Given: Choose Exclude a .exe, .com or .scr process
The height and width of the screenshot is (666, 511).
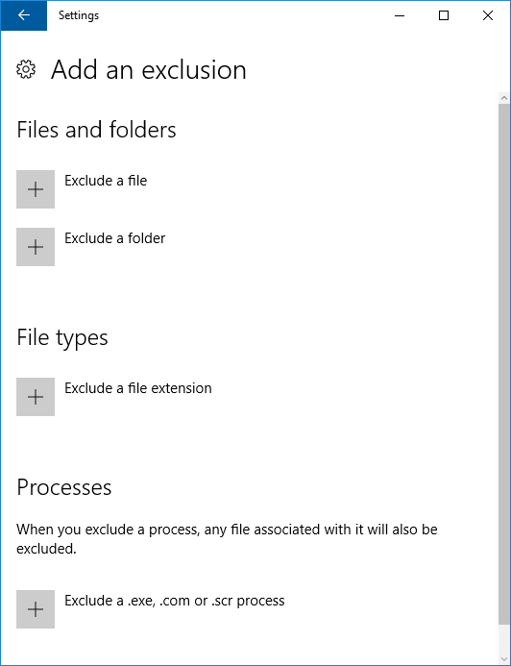Looking at the screenshot, I should [x=175, y=601].
